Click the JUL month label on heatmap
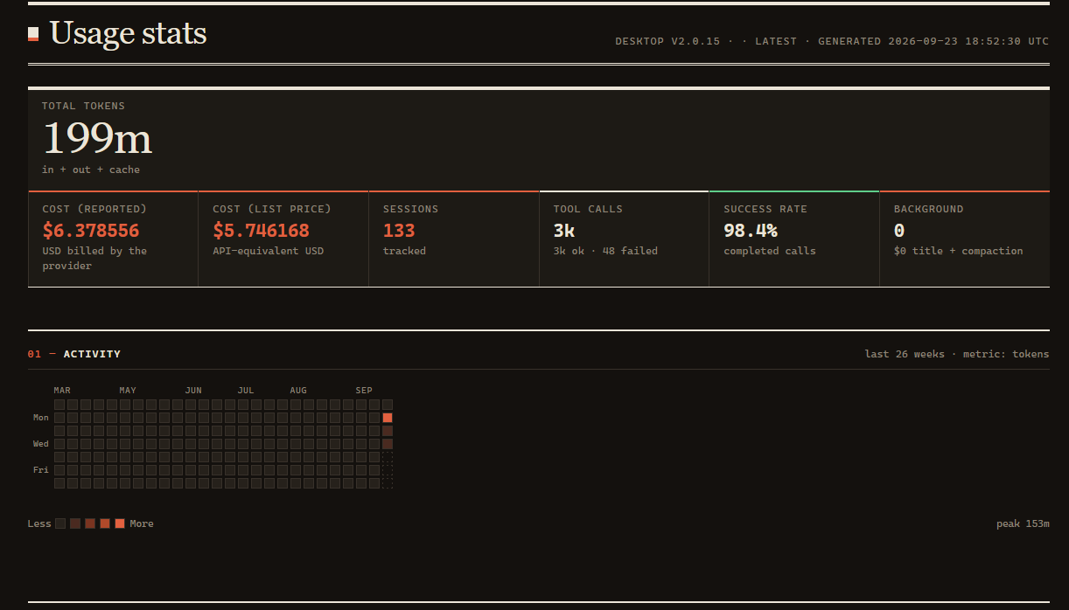The height and width of the screenshot is (610, 1069). [x=246, y=390]
